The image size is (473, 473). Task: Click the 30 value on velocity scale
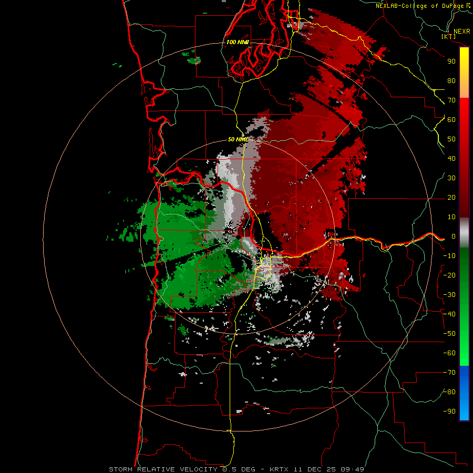[x=451, y=178]
